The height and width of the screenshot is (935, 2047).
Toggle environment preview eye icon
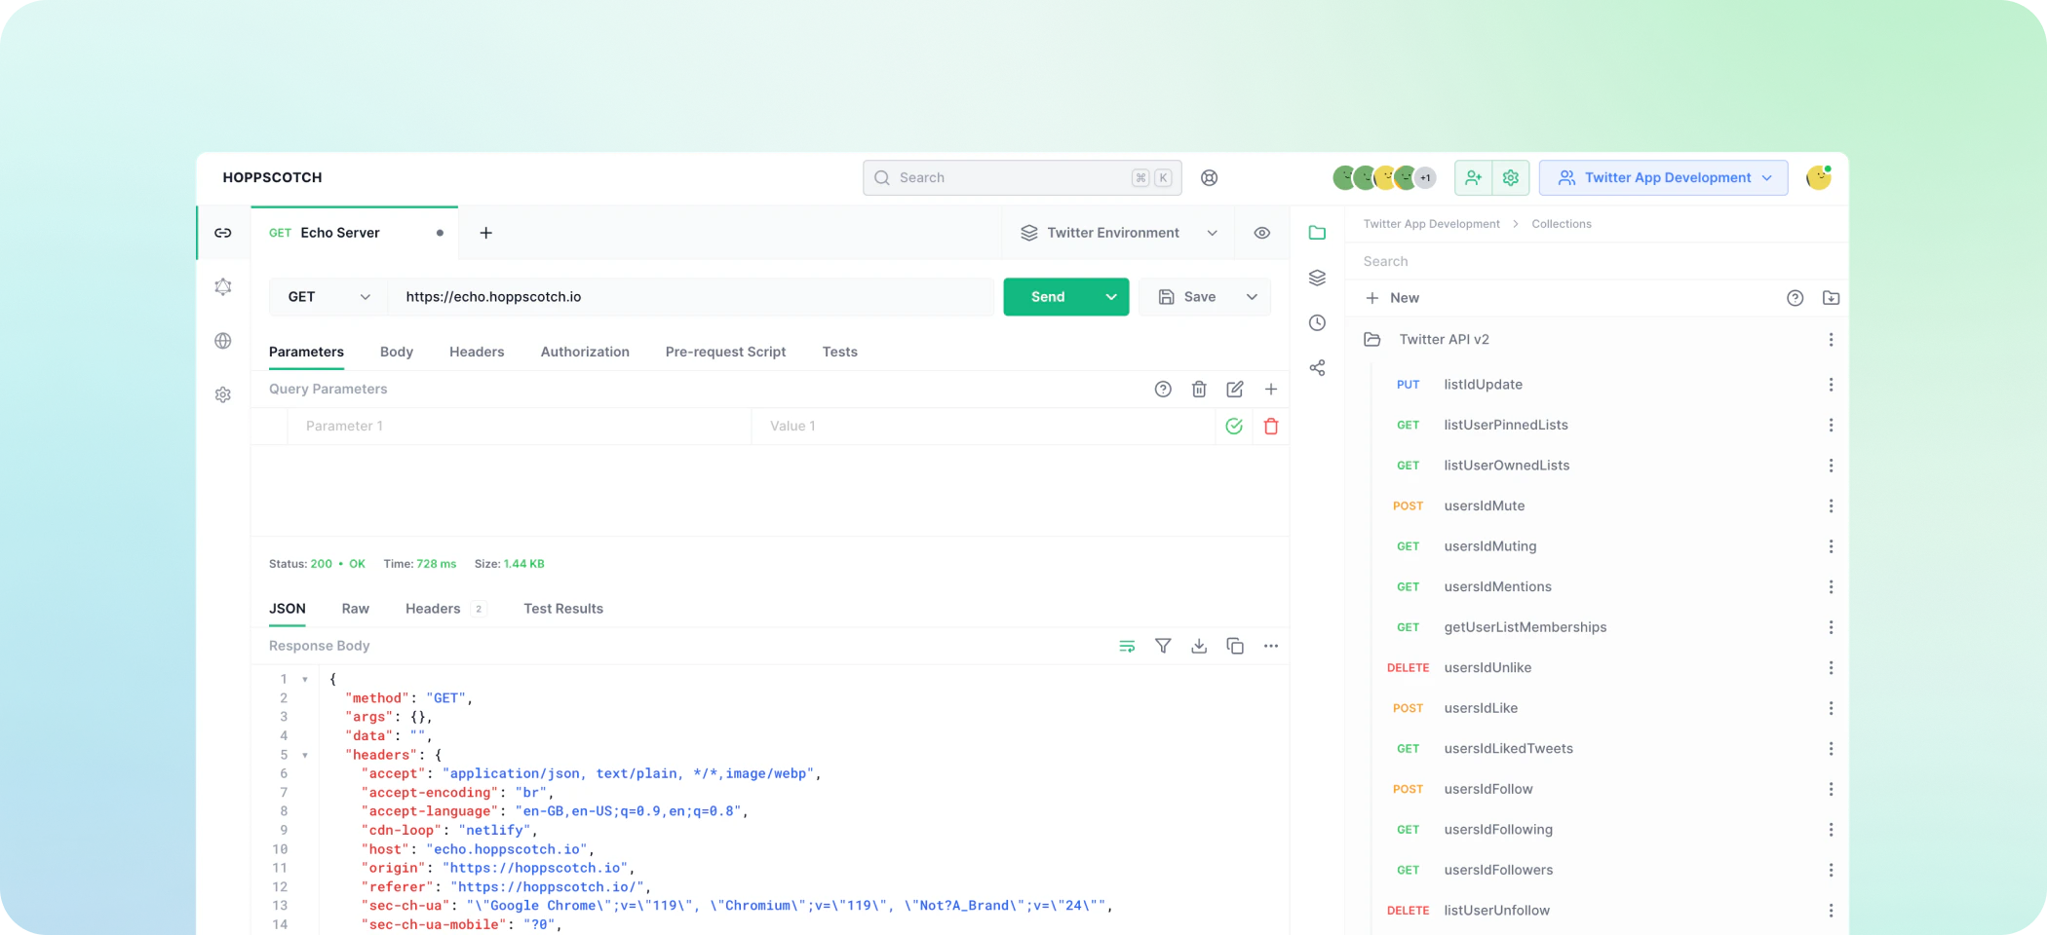pos(1262,233)
